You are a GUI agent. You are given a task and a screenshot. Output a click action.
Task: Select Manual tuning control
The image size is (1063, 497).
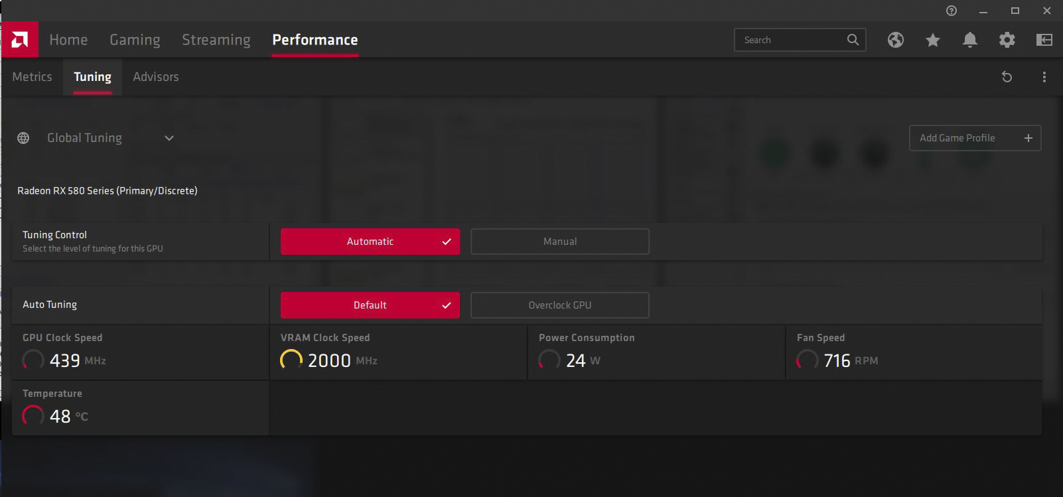click(x=560, y=242)
